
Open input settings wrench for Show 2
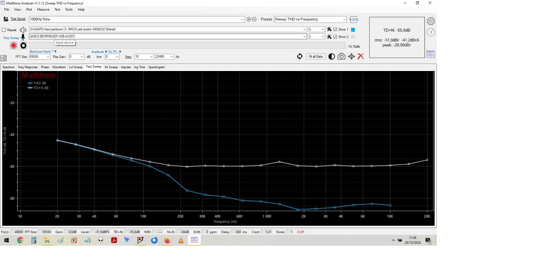(x=329, y=37)
